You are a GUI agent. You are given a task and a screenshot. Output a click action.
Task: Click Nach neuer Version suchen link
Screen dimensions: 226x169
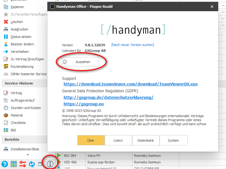click(132, 45)
